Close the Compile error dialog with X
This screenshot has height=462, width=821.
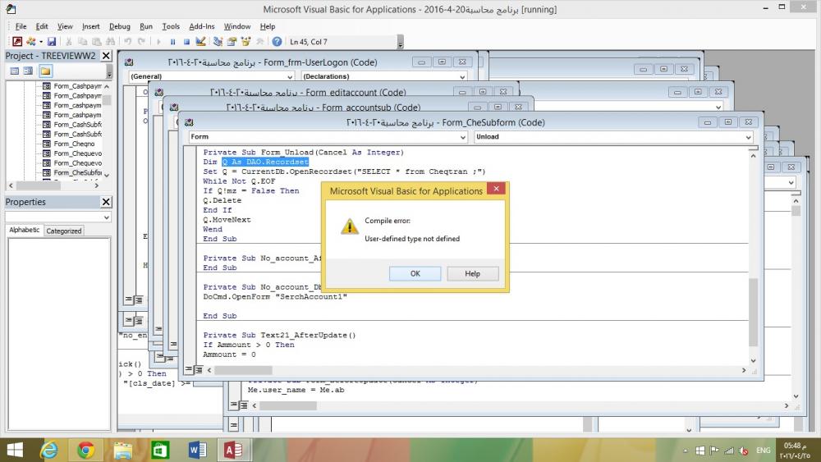[x=496, y=189]
